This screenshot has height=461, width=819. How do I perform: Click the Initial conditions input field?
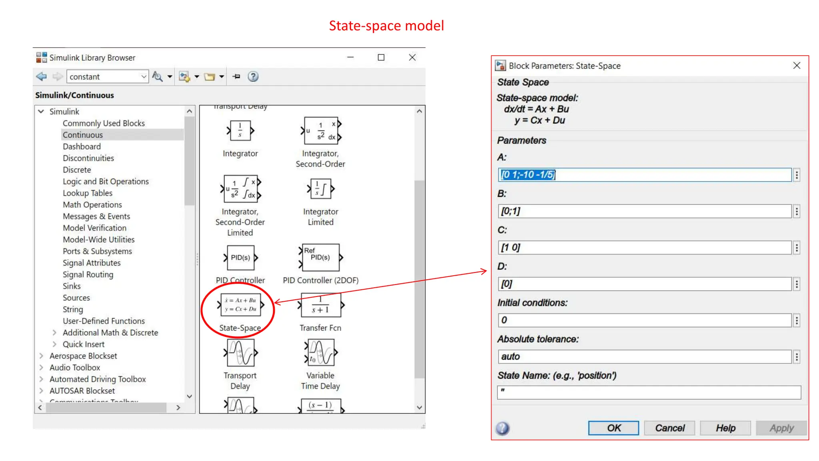click(645, 320)
